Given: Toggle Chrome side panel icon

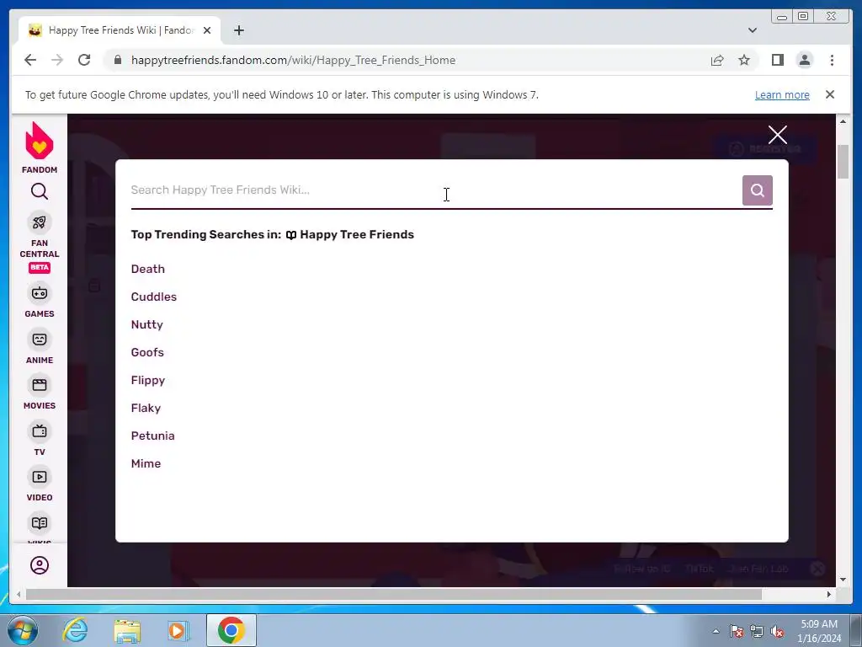Looking at the screenshot, I should coord(777,60).
